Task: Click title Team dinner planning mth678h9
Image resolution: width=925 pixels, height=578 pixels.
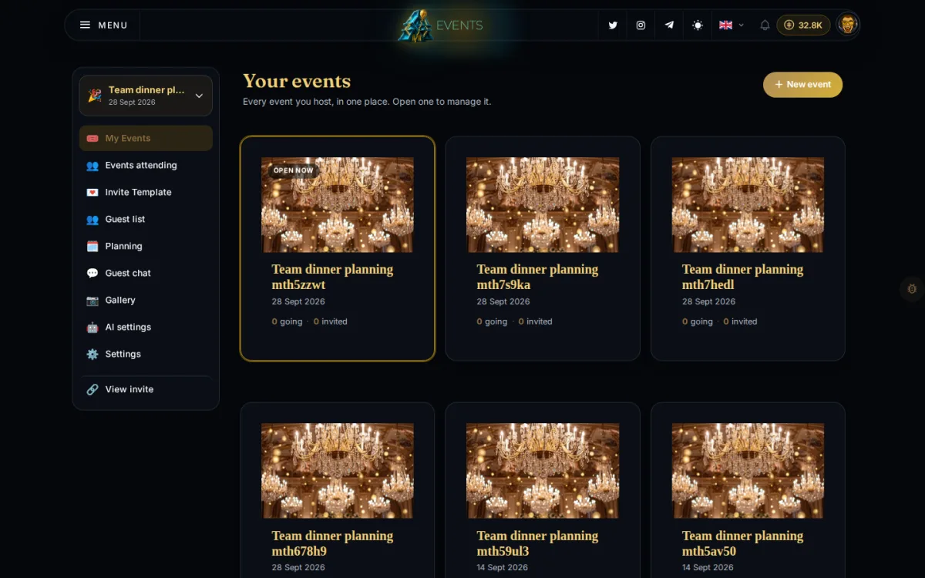Action: coord(332,543)
